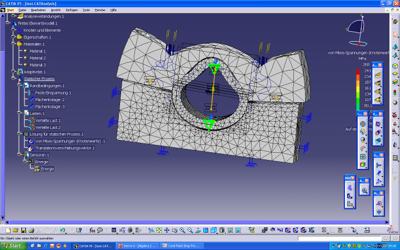Viewport: 400px width, 250px height.
Task: Click the Hide/Show icon in bottom toolbar
Action: 230,231
